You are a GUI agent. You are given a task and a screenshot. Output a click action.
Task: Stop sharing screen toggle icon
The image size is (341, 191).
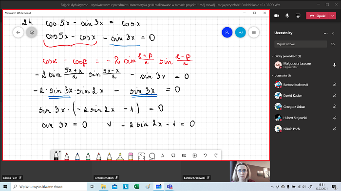click(298, 16)
